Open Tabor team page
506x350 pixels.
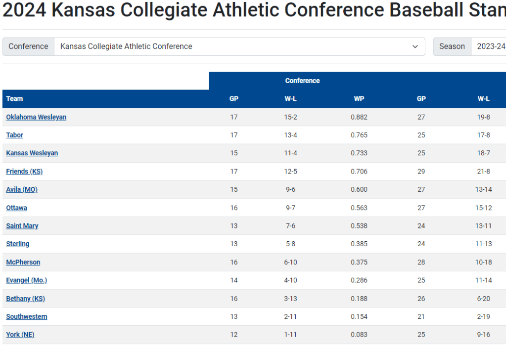pyautogui.click(x=14, y=135)
